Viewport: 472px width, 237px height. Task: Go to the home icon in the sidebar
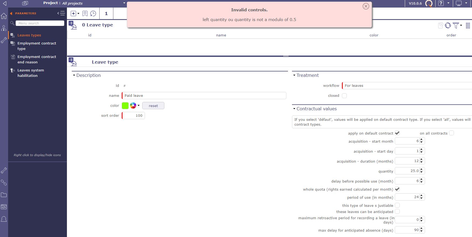click(4, 16)
